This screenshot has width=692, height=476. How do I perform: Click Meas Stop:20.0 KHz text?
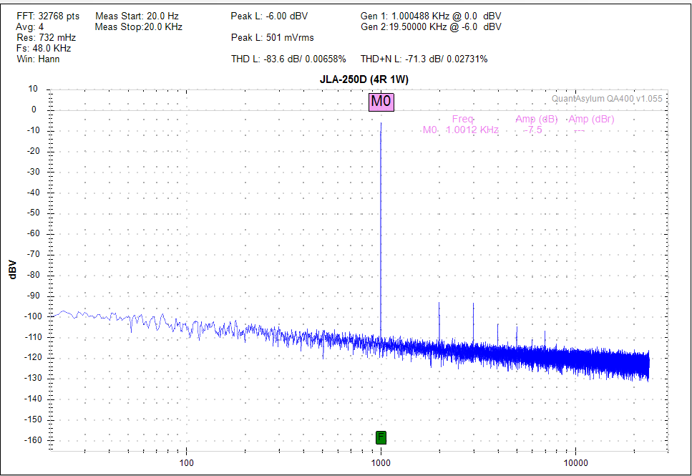pyautogui.click(x=139, y=27)
